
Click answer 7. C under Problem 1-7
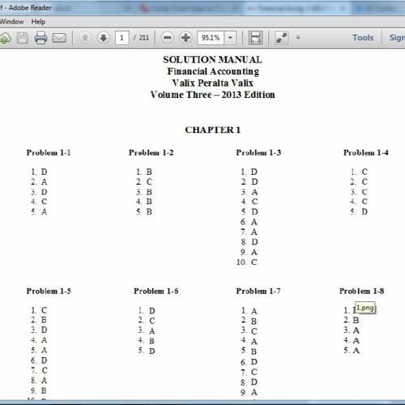click(x=249, y=372)
